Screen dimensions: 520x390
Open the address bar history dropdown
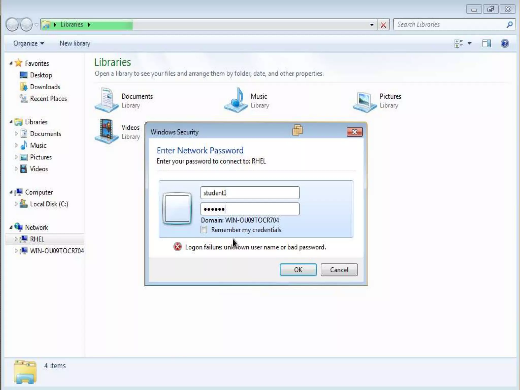pos(372,25)
